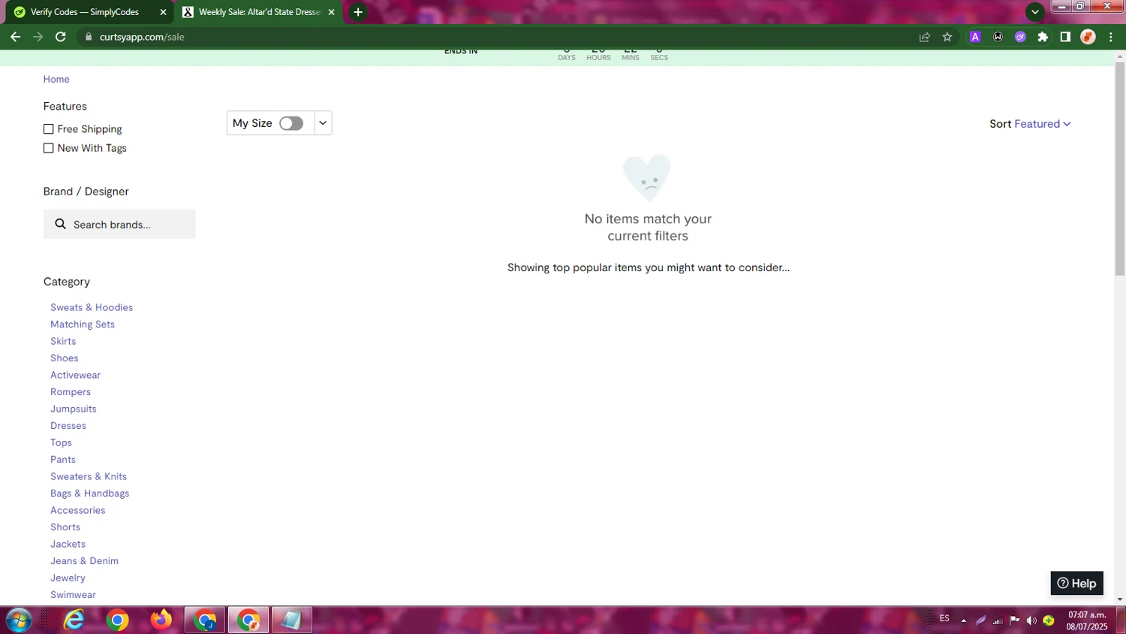Open Windows Start button
Image resolution: width=1126 pixels, height=634 pixels.
[19, 620]
